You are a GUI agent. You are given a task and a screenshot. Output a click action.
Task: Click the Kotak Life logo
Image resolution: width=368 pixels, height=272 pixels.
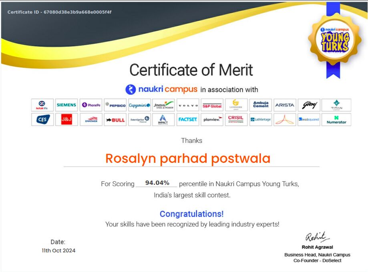[x=42, y=105]
